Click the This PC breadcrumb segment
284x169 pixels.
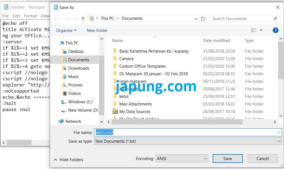107,18
